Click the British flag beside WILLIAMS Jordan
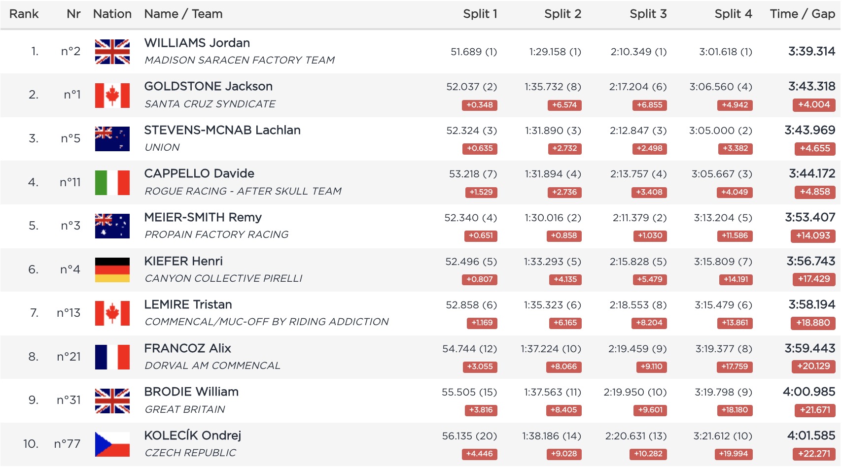Image resolution: width=842 pixels, height=467 pixels. pyautogui.click(x=112, y=52)
